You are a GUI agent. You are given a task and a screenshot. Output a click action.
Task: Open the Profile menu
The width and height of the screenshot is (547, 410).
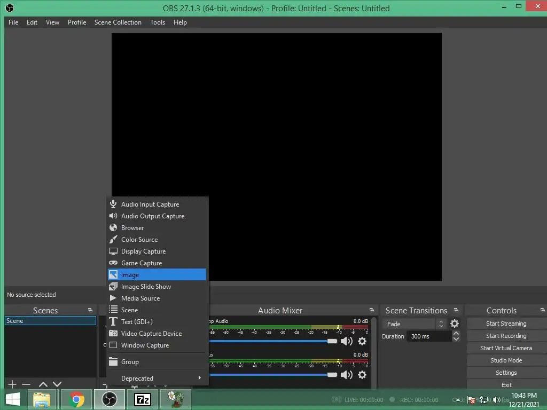point(77,22)
